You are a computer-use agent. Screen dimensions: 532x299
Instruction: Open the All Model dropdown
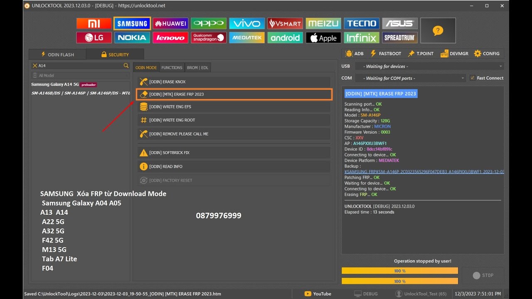[81, 76]
